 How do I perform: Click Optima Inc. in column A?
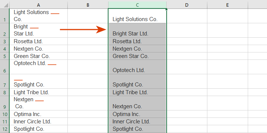point(27,114)
